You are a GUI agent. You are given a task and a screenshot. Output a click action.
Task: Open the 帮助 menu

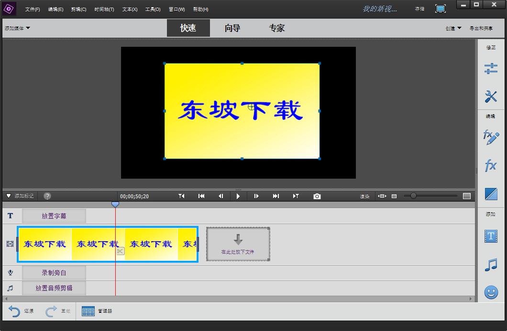200,9
